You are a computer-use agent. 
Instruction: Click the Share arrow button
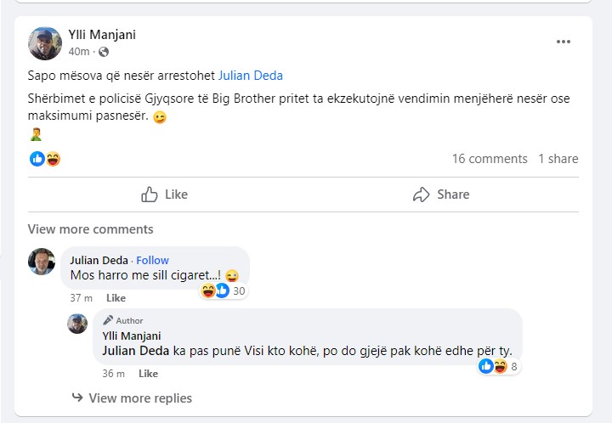click(x=440, y=195)
